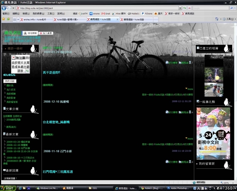The height and width of the screenshot is (191, 237).
Task: Click the 5.24 衛視中文台 banner image
Action: 213,133
